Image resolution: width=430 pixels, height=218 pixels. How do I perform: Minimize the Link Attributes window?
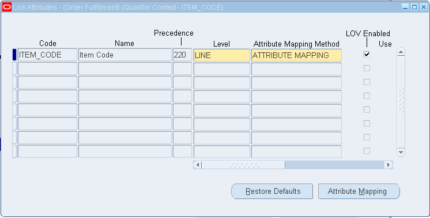pyautogui.click(x=406, y=7)
